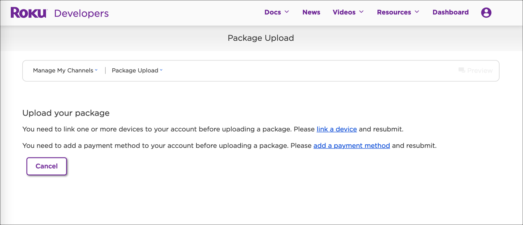Follow the 'add a payment method' link
This screenshot has height=225, width=523.
[352, 146]
